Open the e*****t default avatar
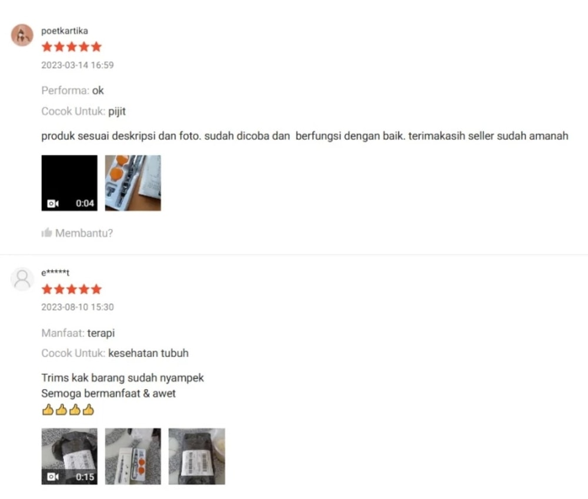Viewport: 588px width, 499px height. pos(22,279)
